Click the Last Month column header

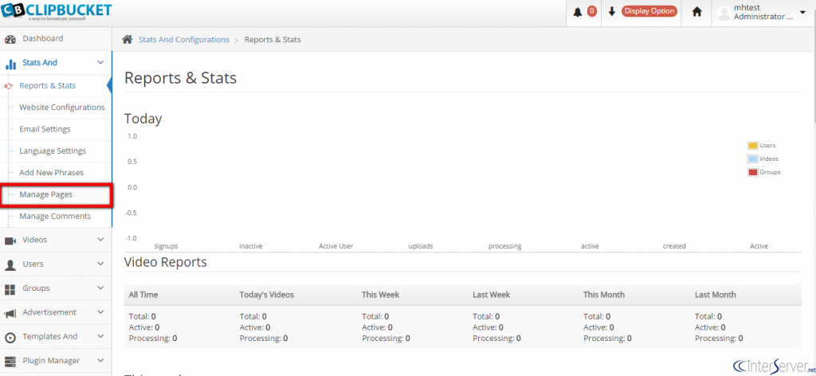[x=715, y=295]
